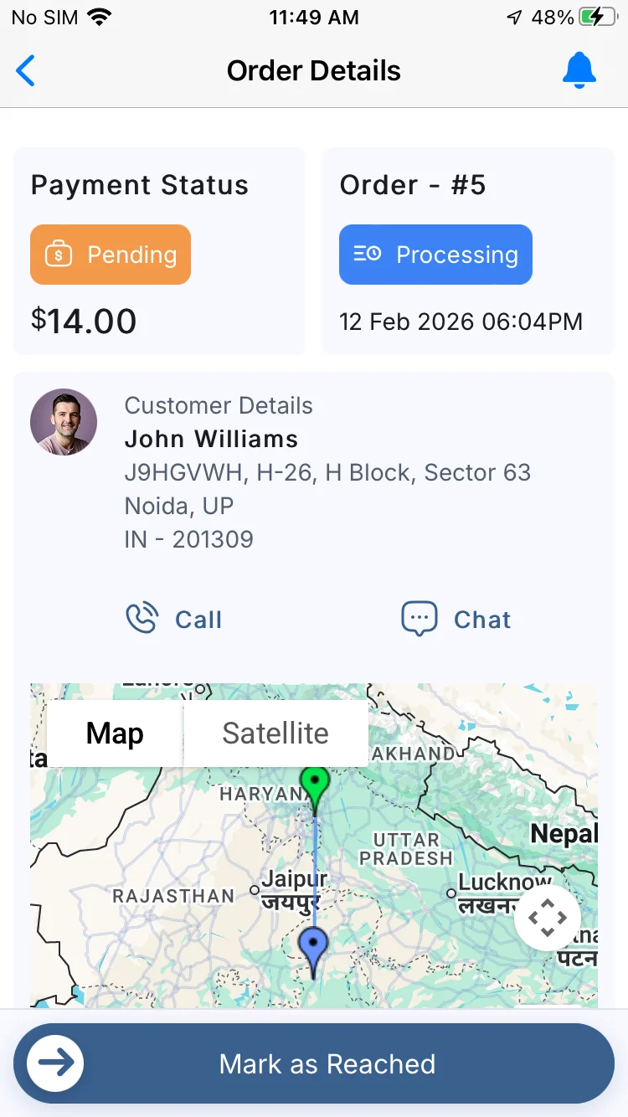Switch to Map view
628x1117 pixels.
point(115,734)
